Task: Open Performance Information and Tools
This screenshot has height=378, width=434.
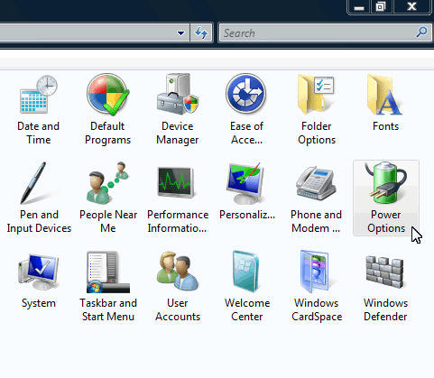Action: tap(178, 198)
